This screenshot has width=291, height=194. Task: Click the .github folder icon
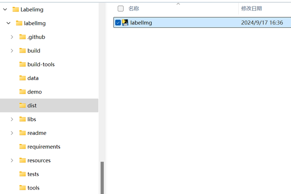[x=22, y=37]
